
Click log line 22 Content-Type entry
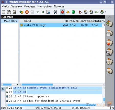click(54, 88)
